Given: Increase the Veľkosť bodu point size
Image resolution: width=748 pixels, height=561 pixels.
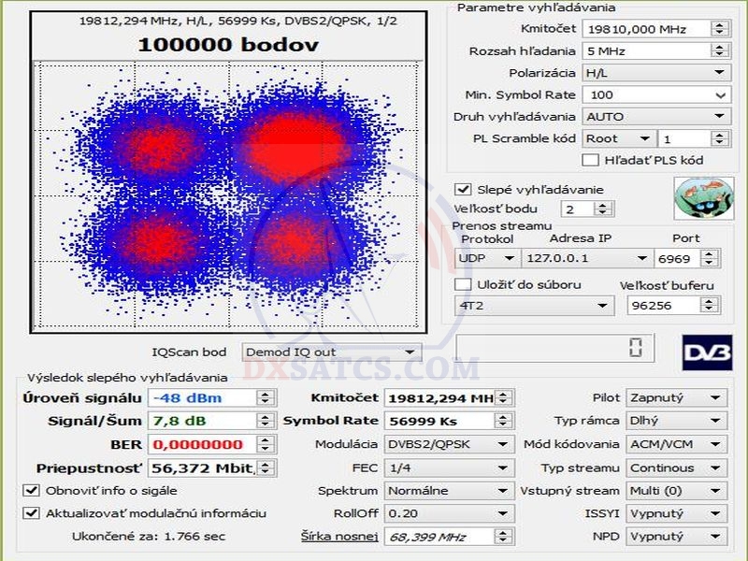Looking at the screenshot, I should (595, 205).
